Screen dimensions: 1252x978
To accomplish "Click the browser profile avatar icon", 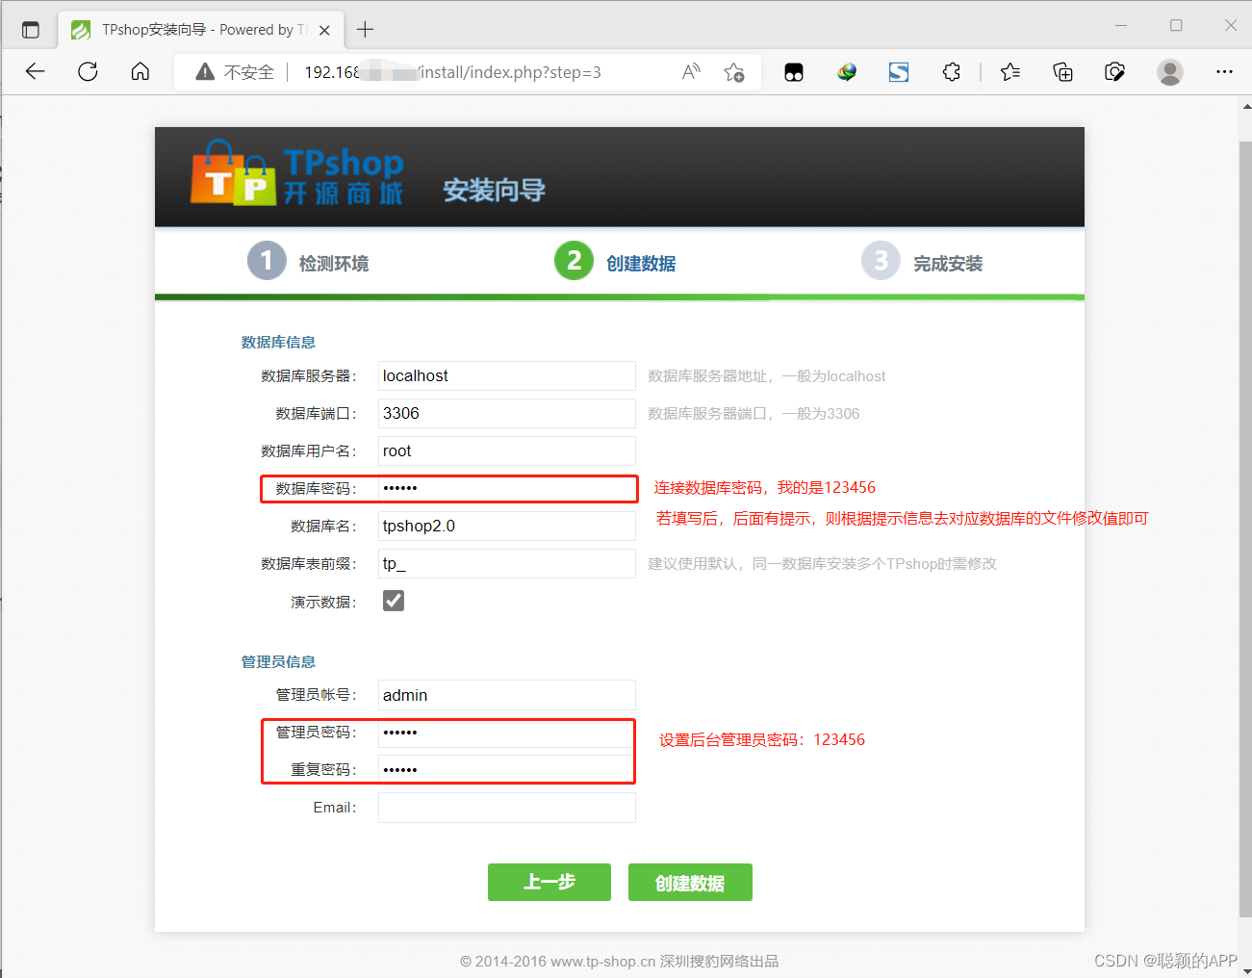I will click(x=1169, y=71).
